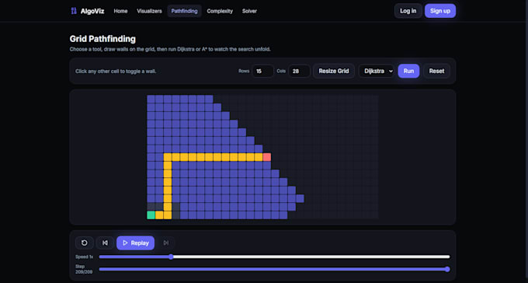Click the 'Grid Pathfinding' heading
Viewport: 528px width, 283px height.
click(x=102, y=39)
